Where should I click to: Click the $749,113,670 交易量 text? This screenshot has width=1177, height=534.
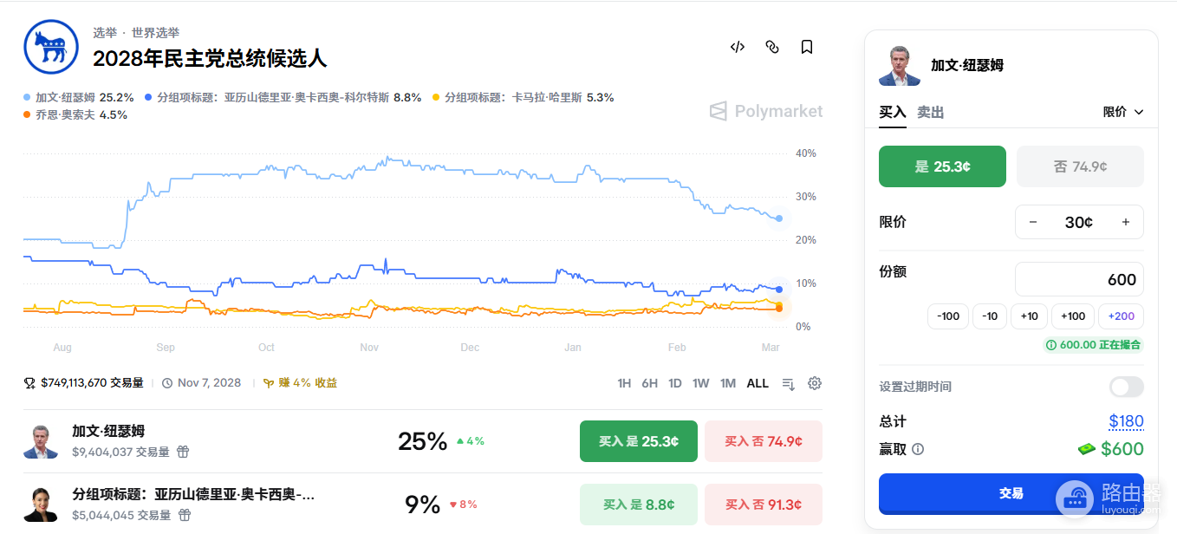coord(92,382)
